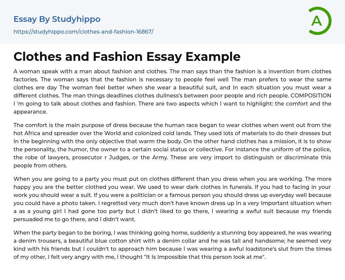Click the "Clothes and Fashion Essay Example" heading

tap(127, 56)
